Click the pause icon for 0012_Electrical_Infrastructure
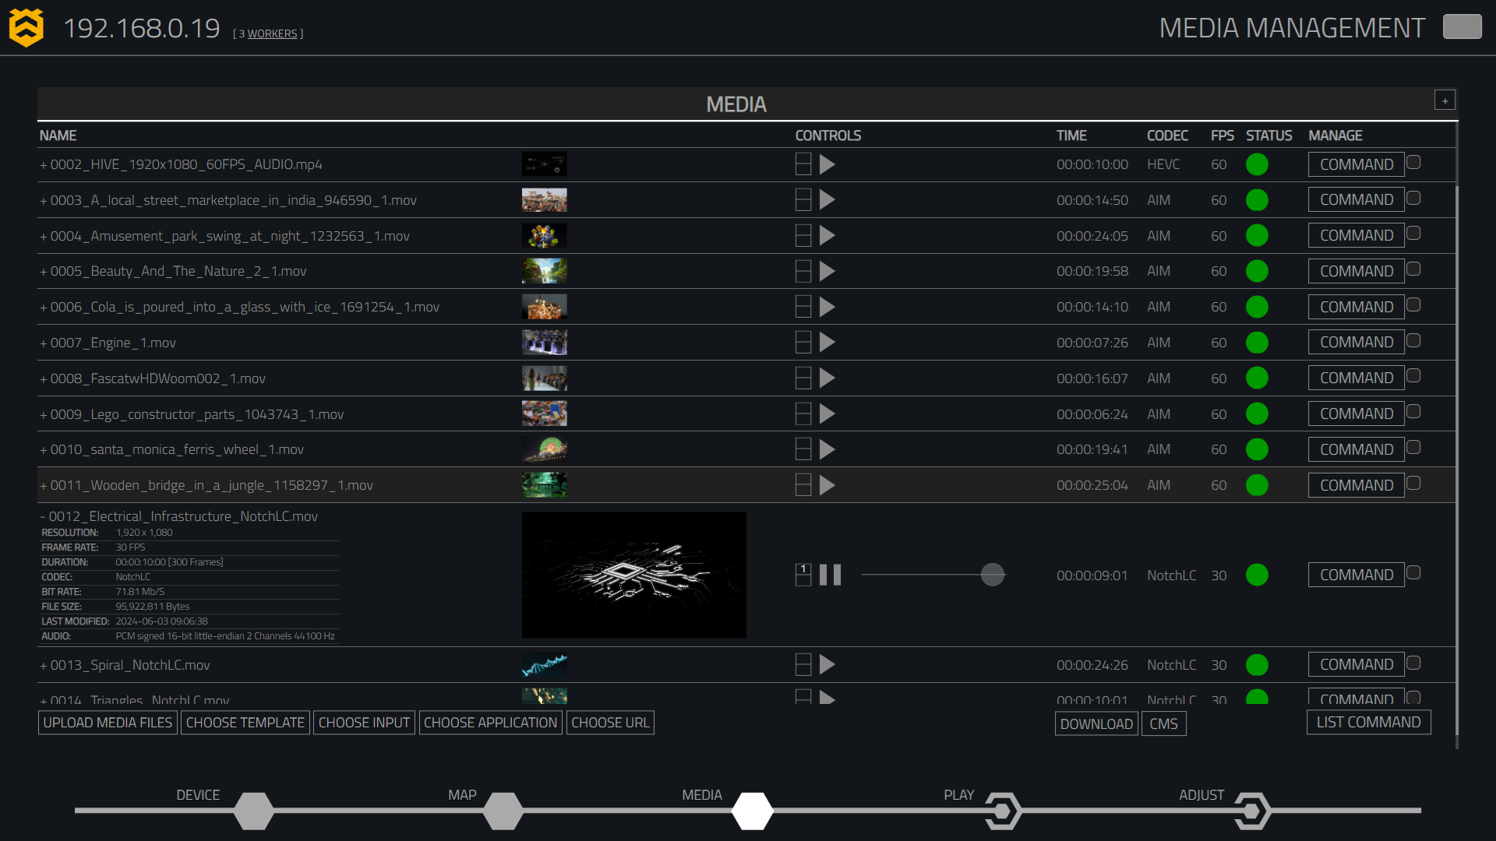 click(830, 574)
